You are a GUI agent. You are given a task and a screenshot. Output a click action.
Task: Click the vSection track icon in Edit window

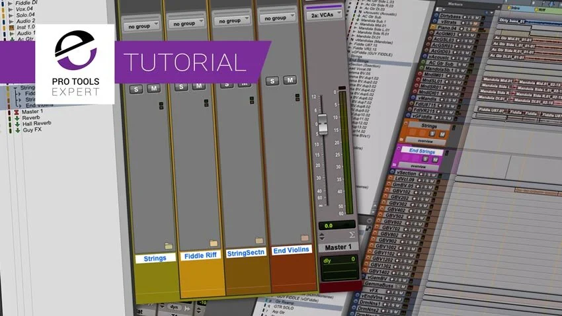392,173
